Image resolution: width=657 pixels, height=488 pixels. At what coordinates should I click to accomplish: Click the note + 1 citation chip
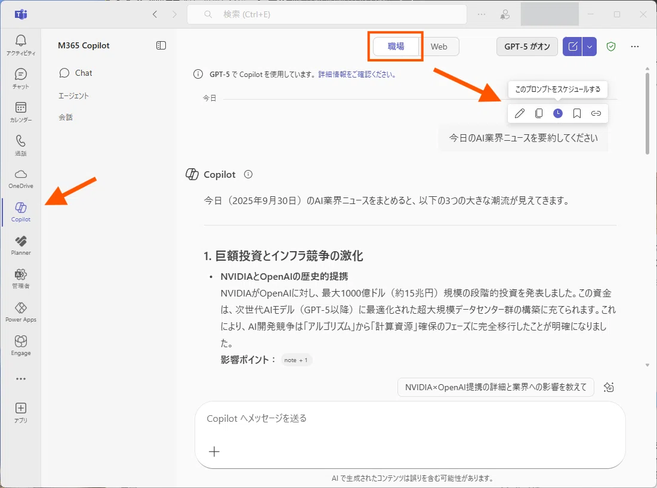pos(296,360)
